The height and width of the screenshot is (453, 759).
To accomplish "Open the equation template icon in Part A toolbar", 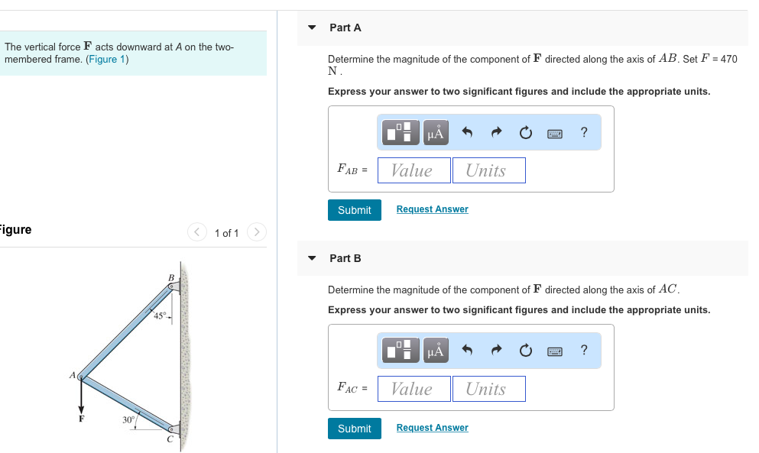I will click(399, 131).
